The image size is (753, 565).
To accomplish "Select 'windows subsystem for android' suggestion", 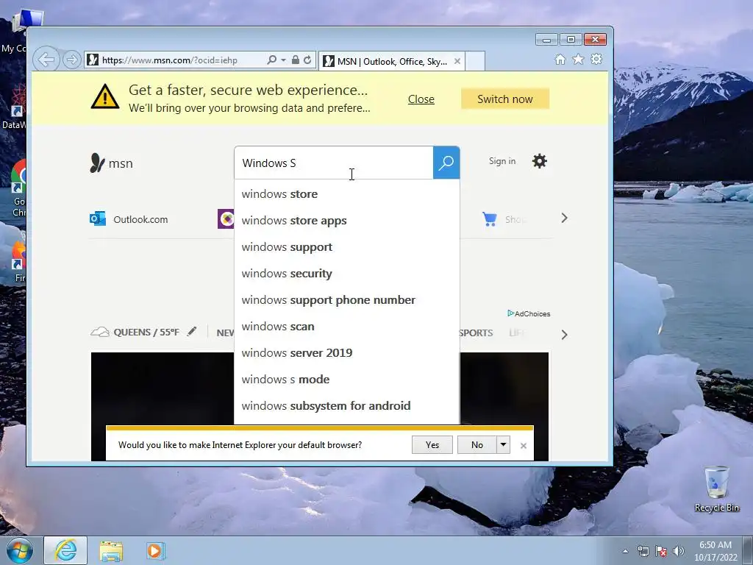I will (347, 405).
